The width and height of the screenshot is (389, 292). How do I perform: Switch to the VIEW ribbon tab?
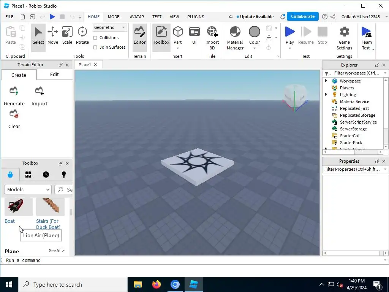coord(174,17)
